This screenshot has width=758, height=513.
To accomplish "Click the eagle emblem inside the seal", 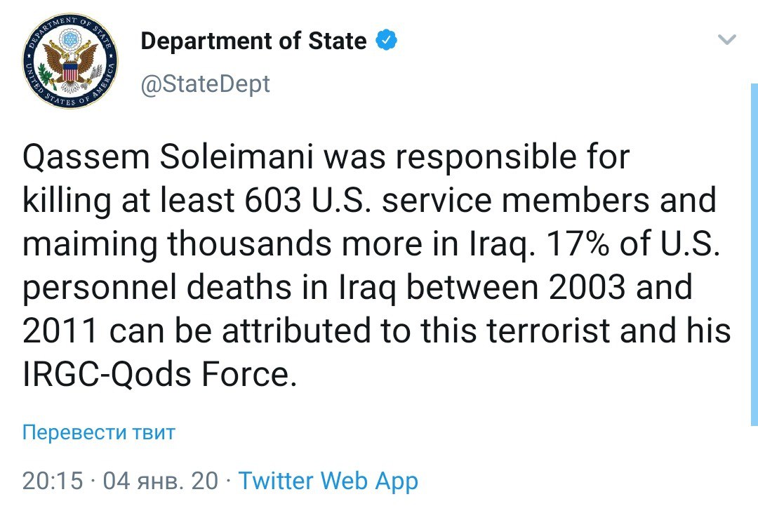I will pyautogui.click(x=70, y=63).
